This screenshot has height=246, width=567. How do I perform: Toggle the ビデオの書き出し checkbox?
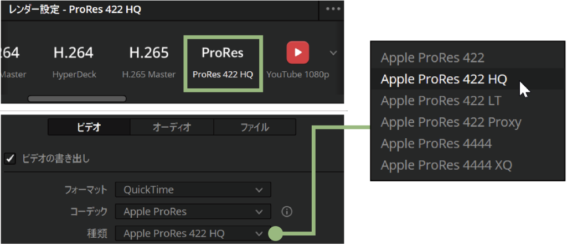coord(10,159)
